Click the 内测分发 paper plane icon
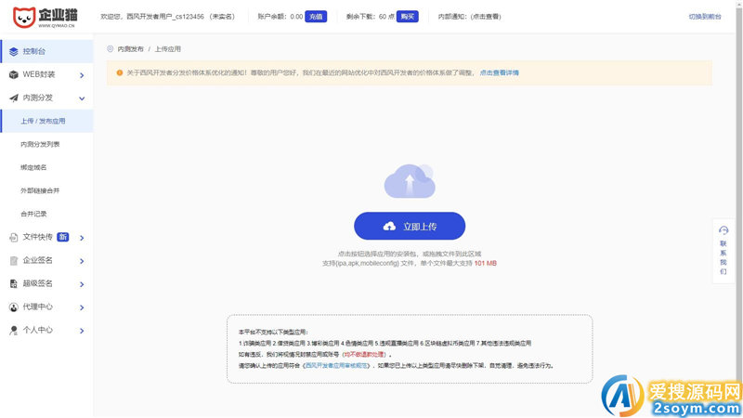The height and width of the screenshot is (418, 743). (13, 98)
